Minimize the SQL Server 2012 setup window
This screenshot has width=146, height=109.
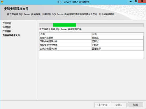coord(130,1)
